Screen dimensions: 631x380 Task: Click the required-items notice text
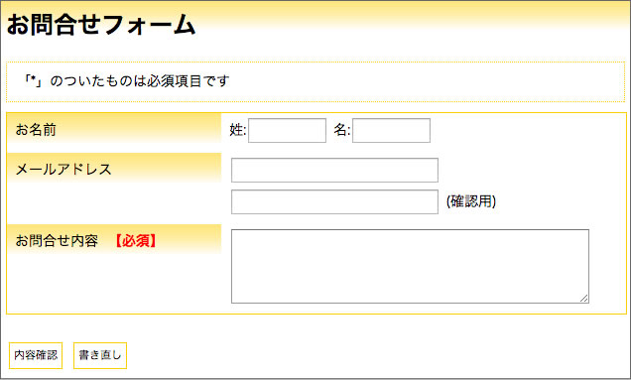coord(126,81)
